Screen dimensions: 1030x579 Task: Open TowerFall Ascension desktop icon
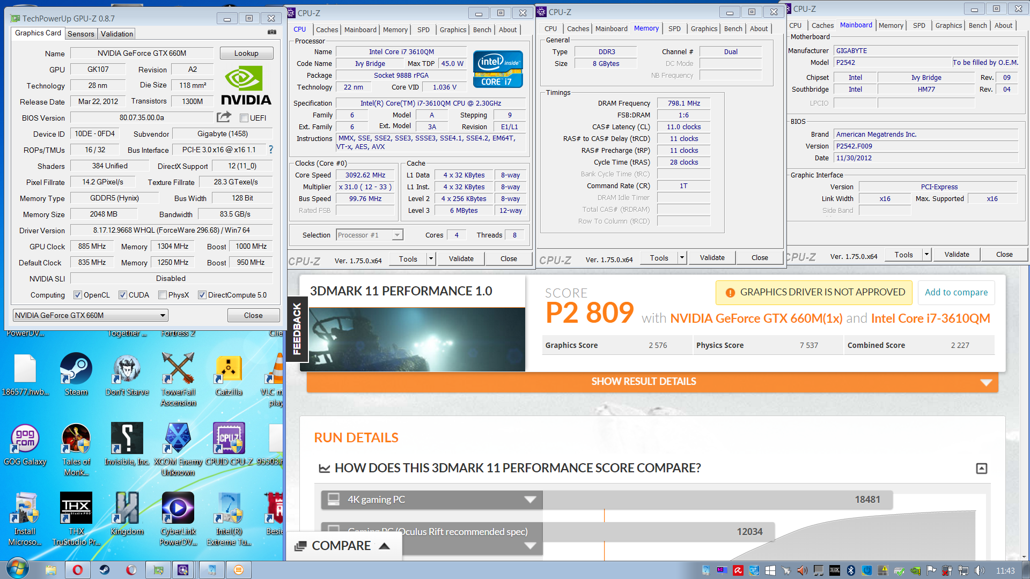tap(178, 378)
